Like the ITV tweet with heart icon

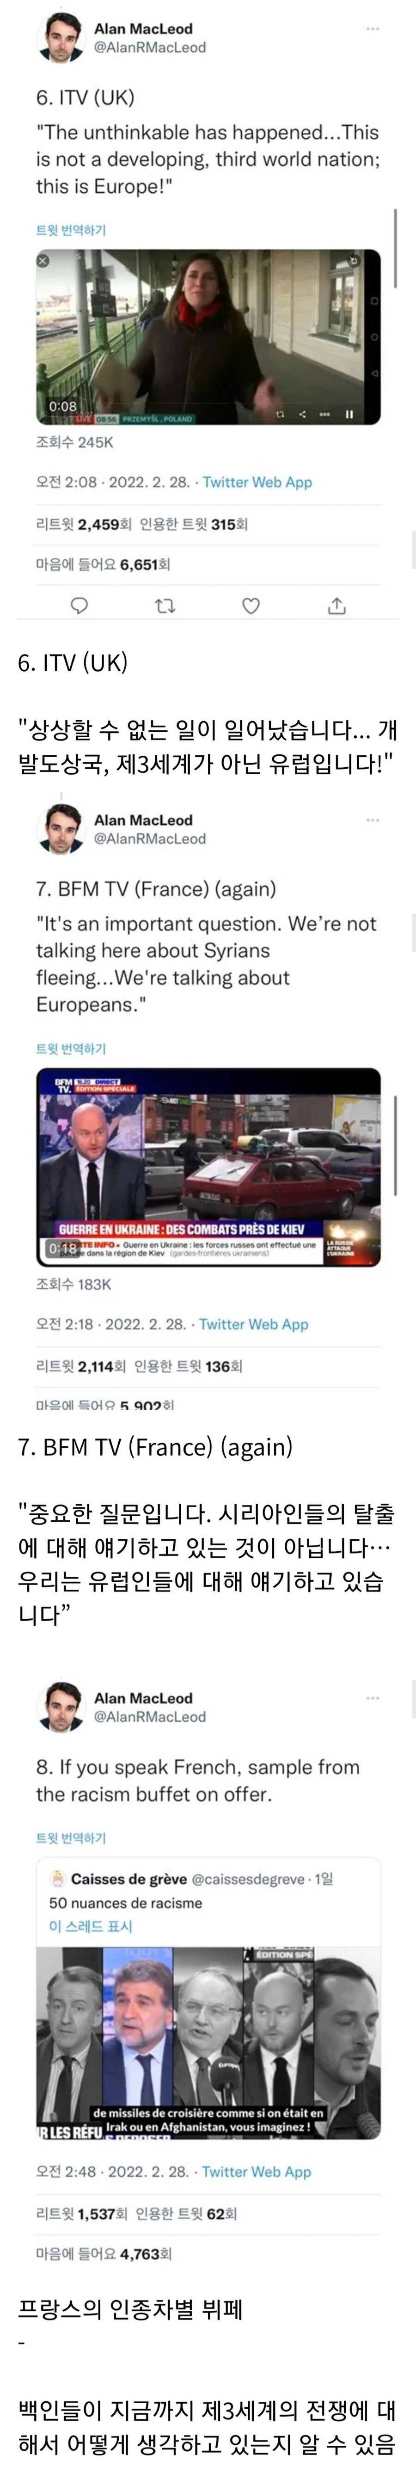point(251,606)
